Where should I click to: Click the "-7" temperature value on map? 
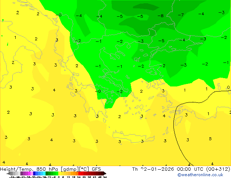(x=181, y=15)
